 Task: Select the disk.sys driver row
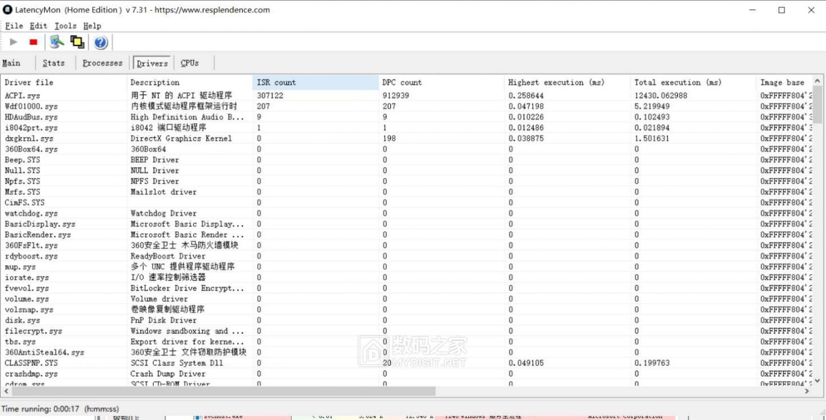coord(407,320)
